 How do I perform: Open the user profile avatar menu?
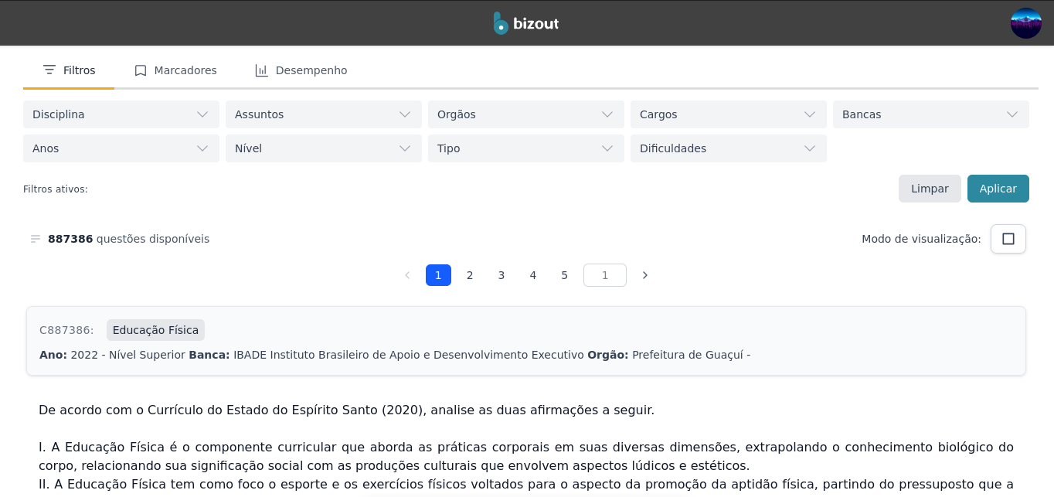coord(1025,23)
